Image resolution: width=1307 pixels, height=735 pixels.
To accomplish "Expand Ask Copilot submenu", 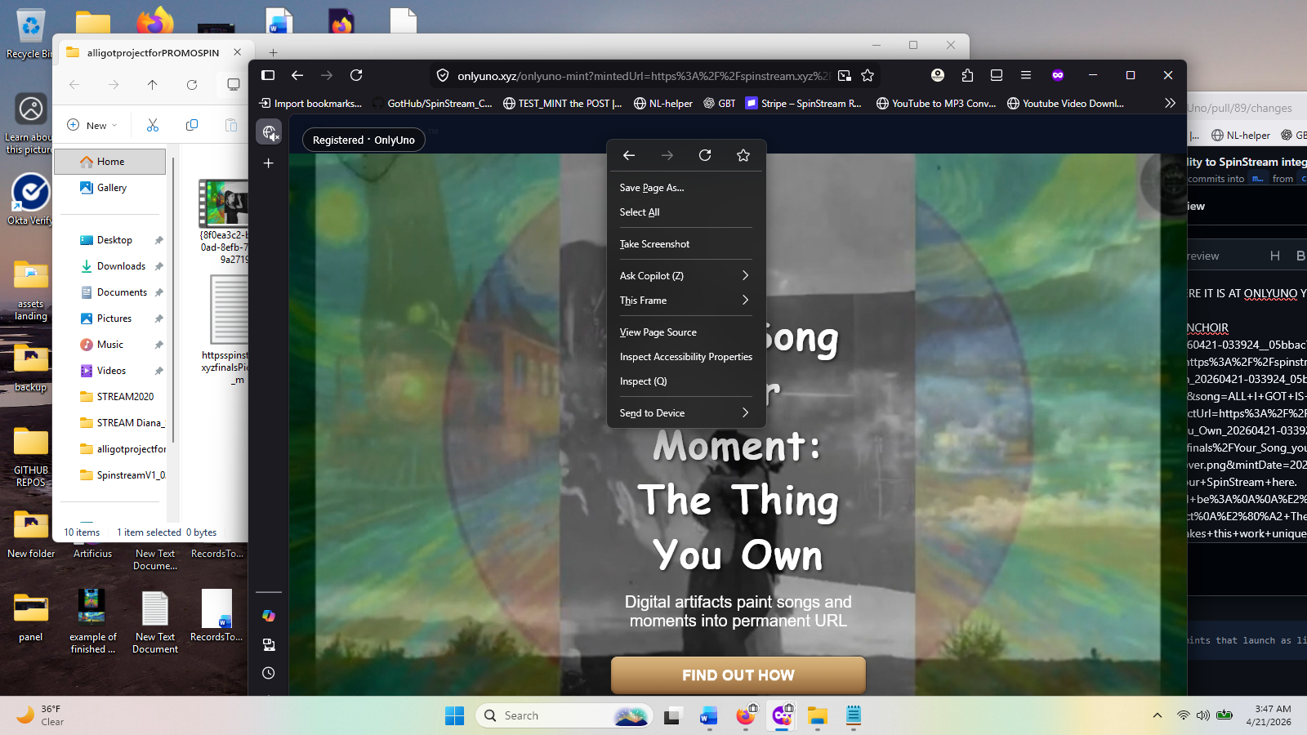I will coord(685,276).
